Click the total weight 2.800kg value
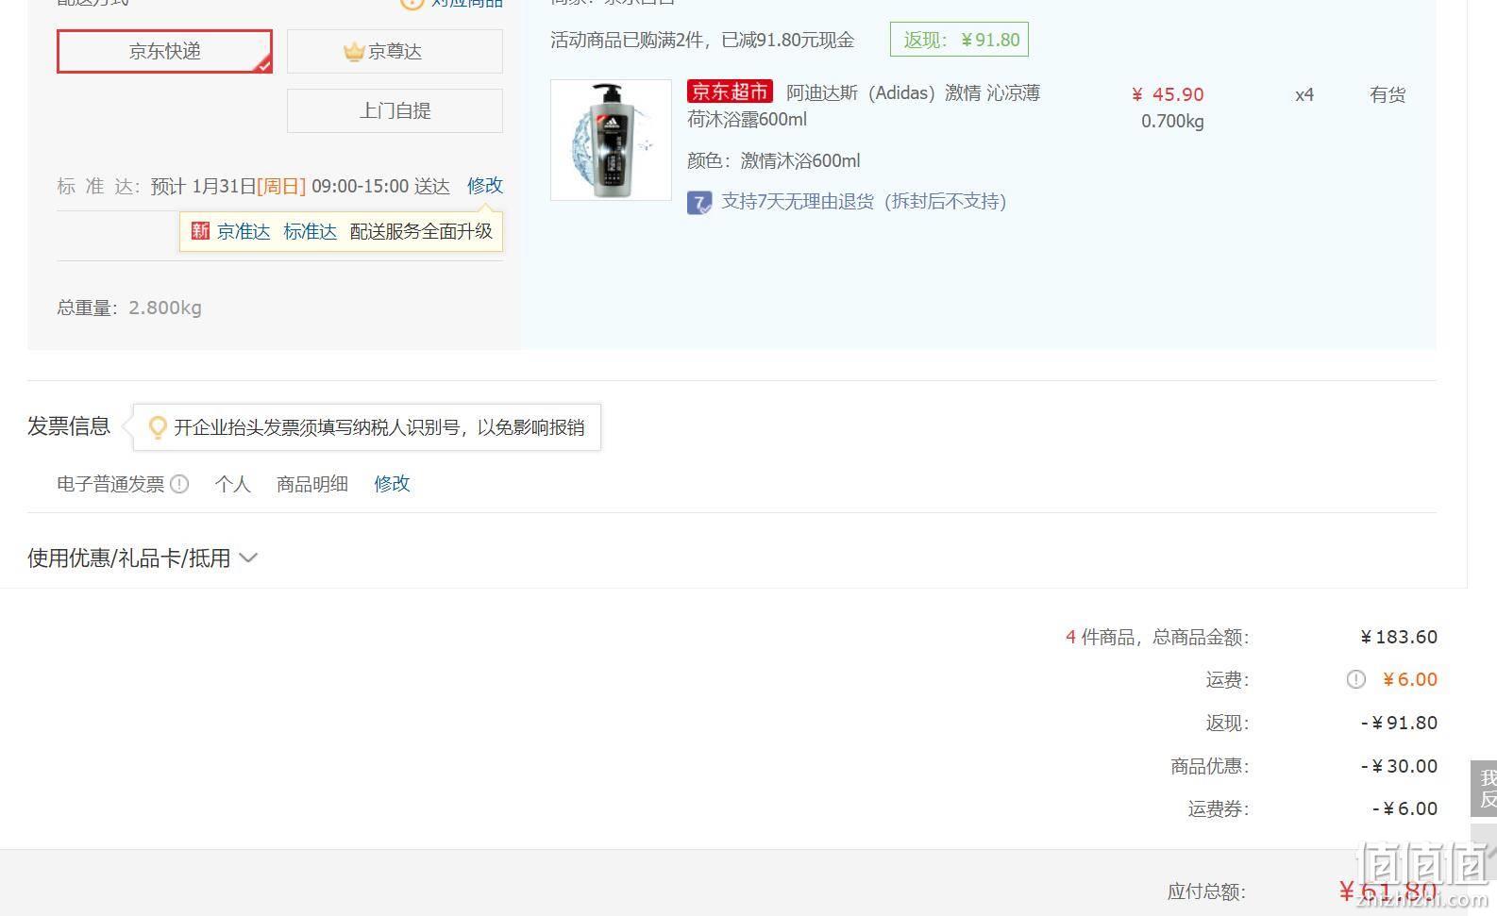The width and height of the screenshot is (1497, 916). point(165,308)
